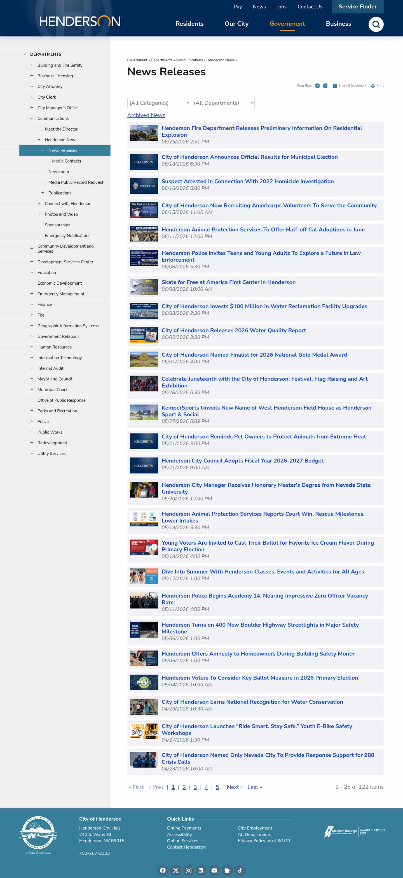Open Economic Development in sidebar
The height and width of the screenshot is (878, 403).
point(60,283)
